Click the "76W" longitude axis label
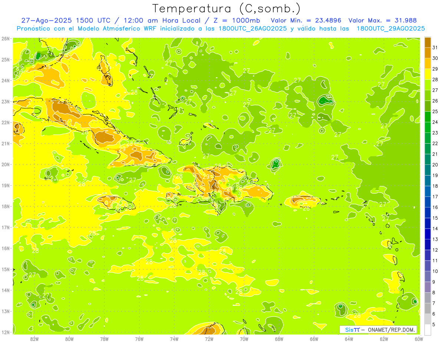The width and height of the screenshot is (445, 344). [x=139, y=338]
